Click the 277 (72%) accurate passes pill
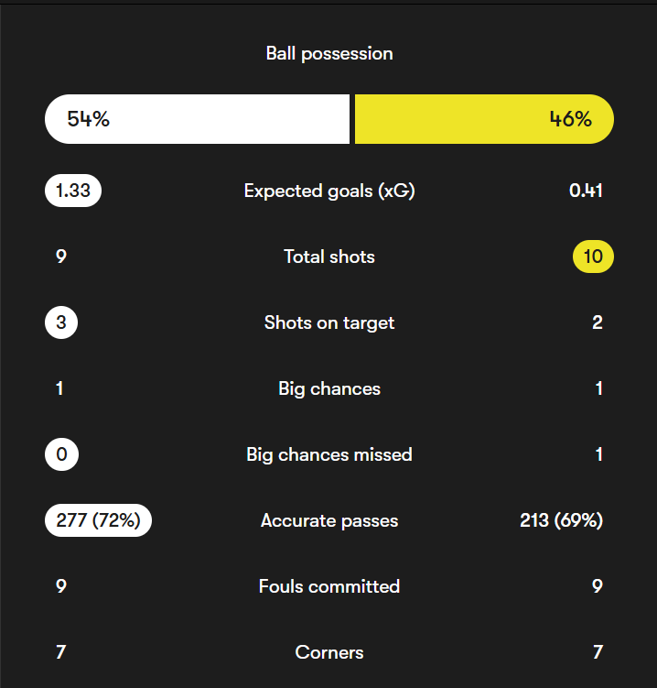 click(x=98, y=520)
